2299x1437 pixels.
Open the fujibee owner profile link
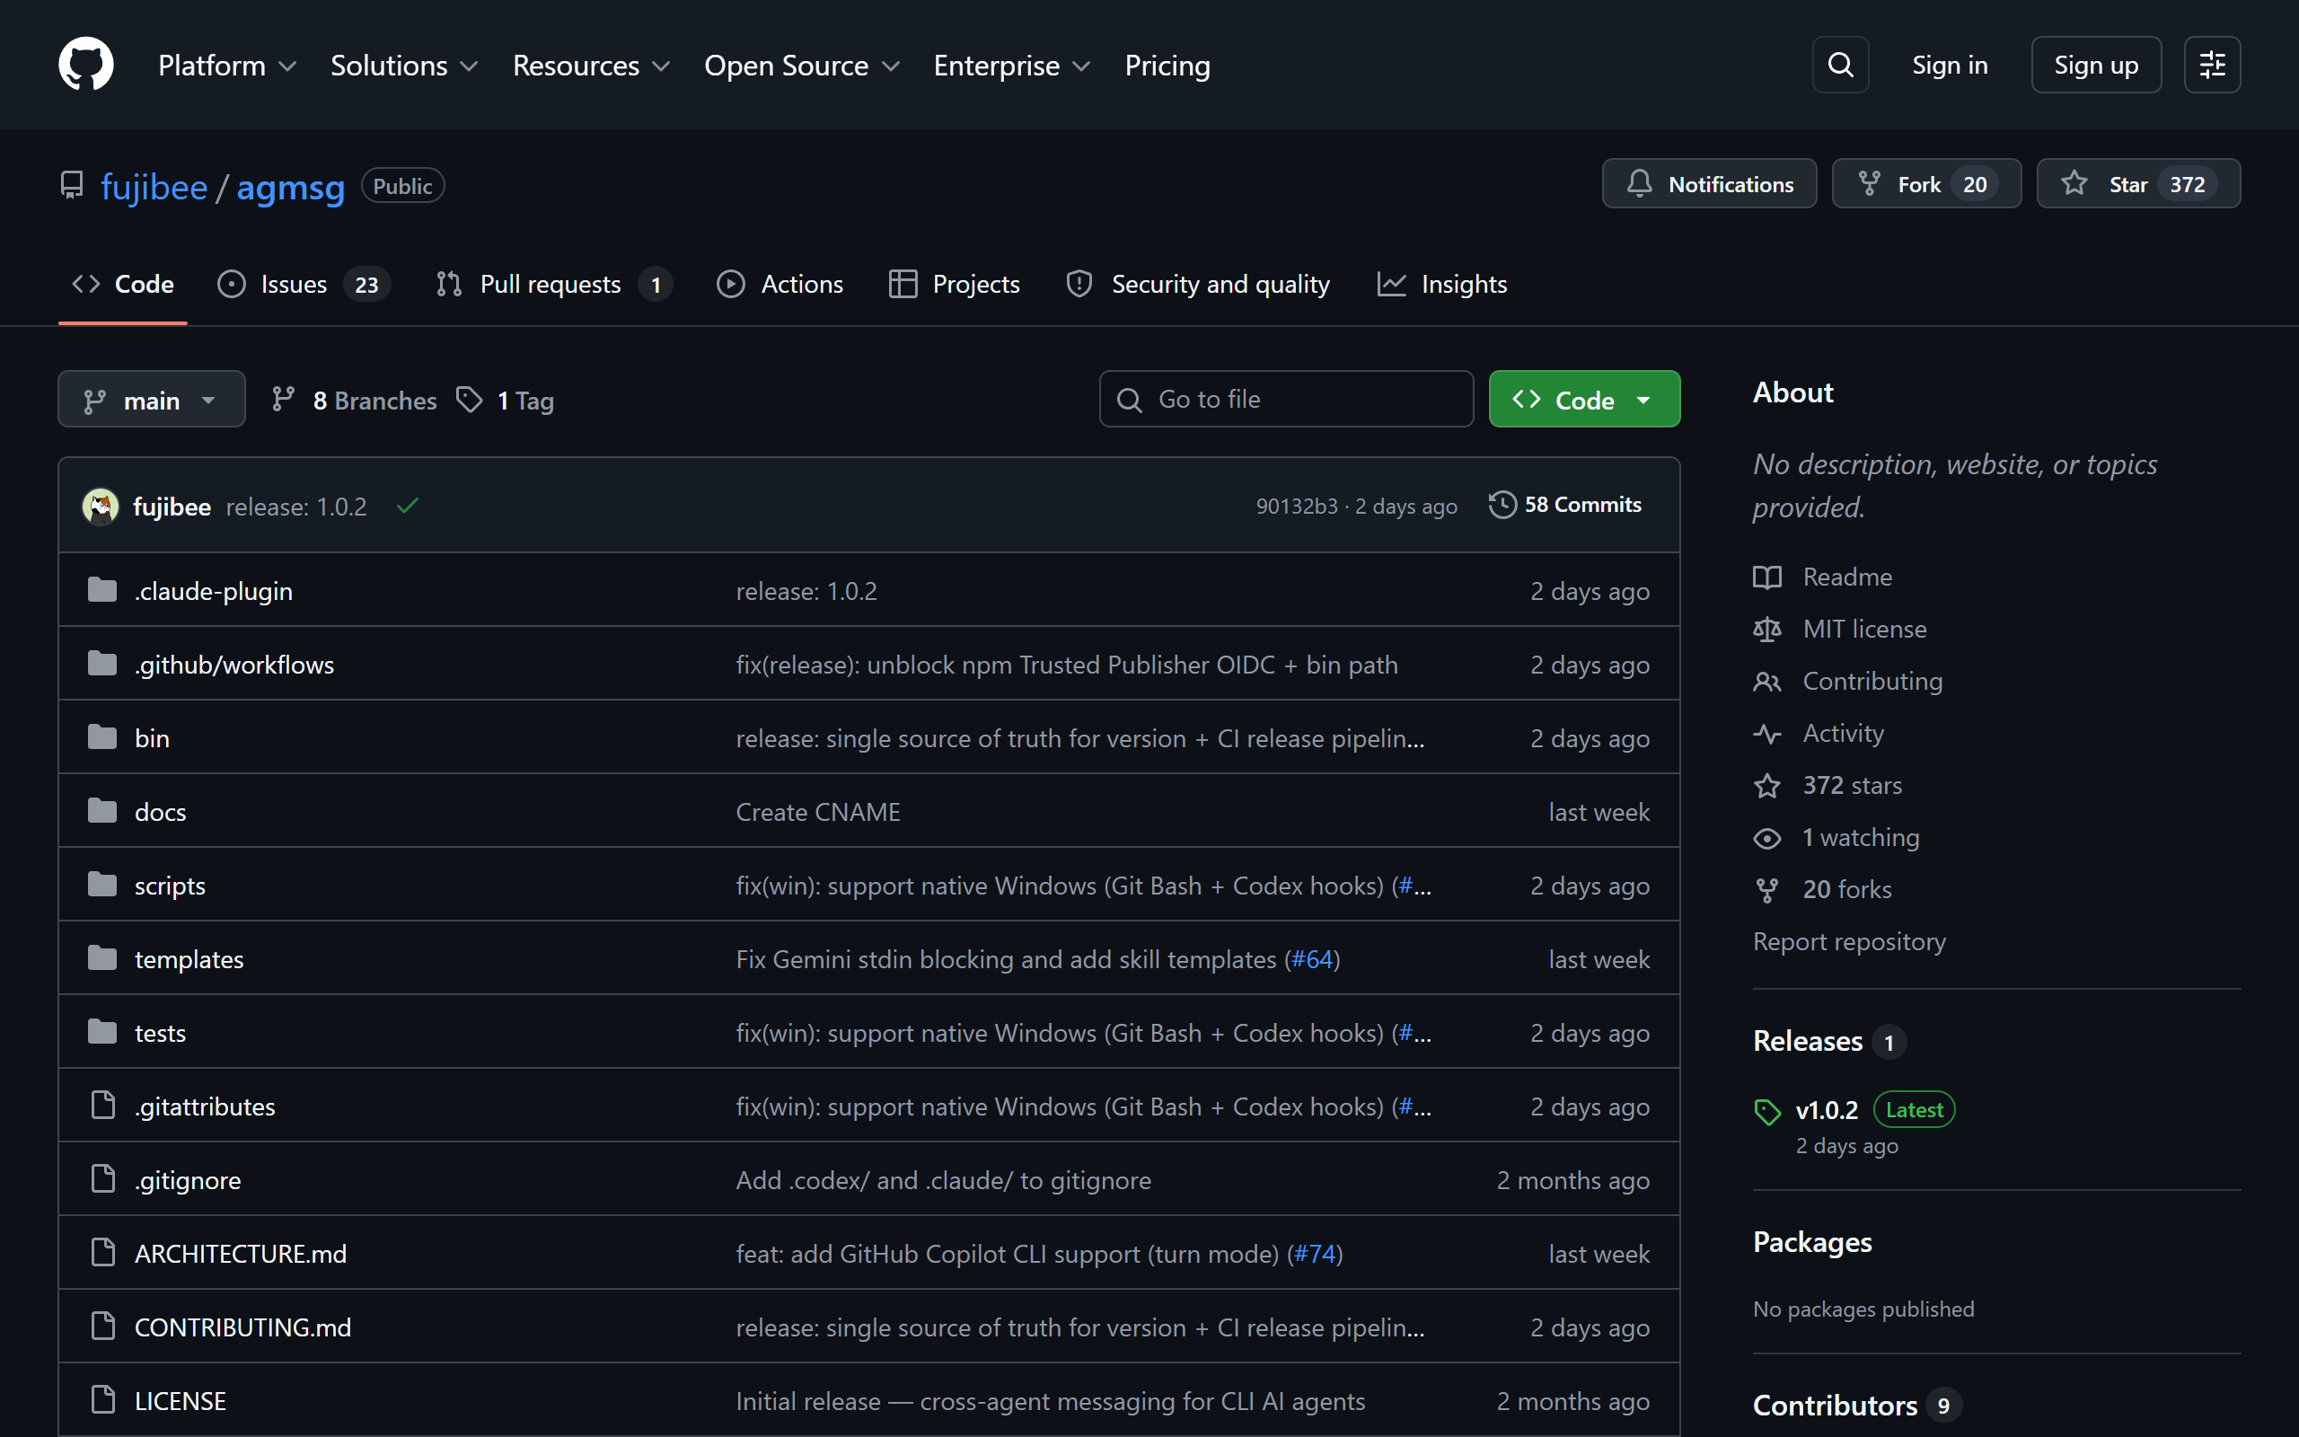pos(154,186)
